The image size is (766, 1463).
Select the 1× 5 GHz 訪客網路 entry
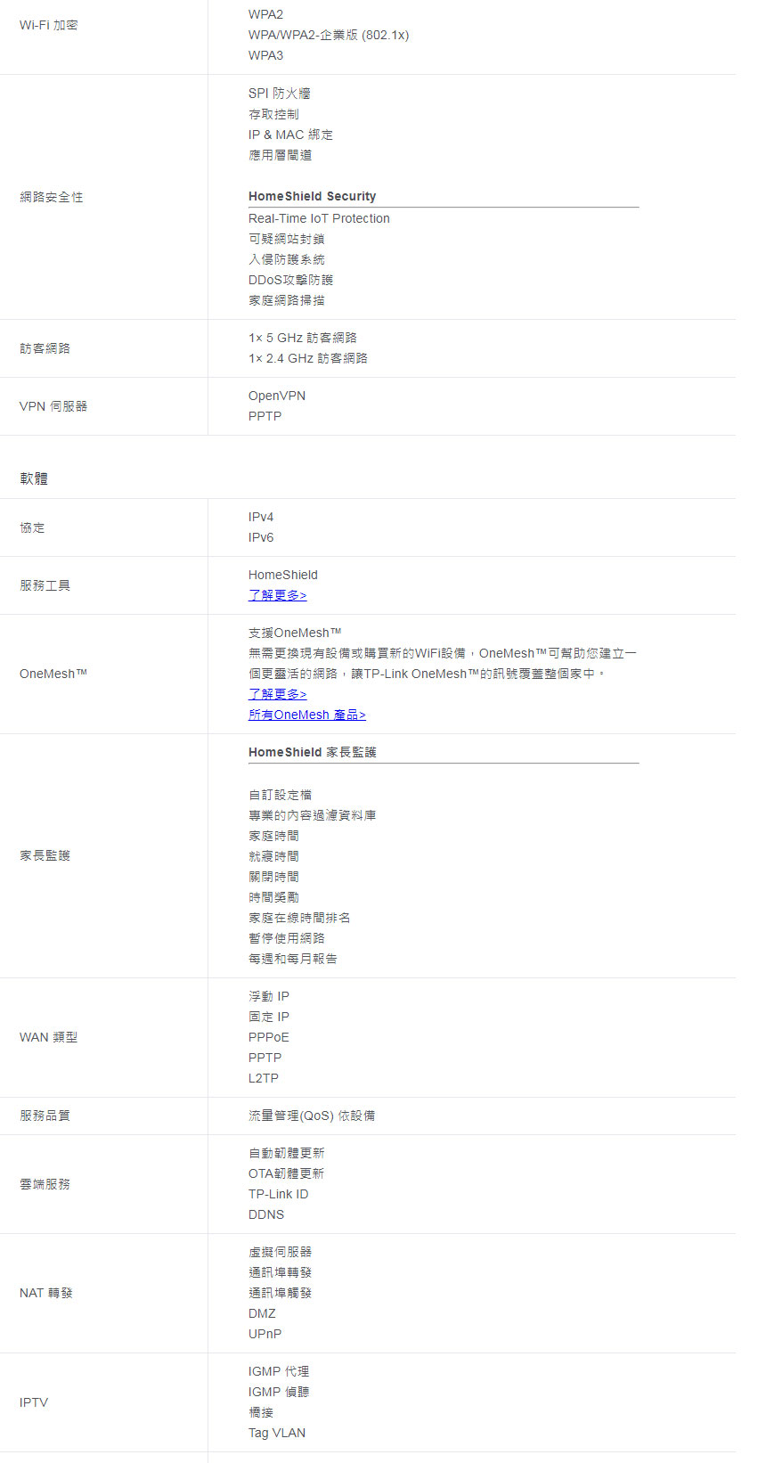[x=303, y=338]
